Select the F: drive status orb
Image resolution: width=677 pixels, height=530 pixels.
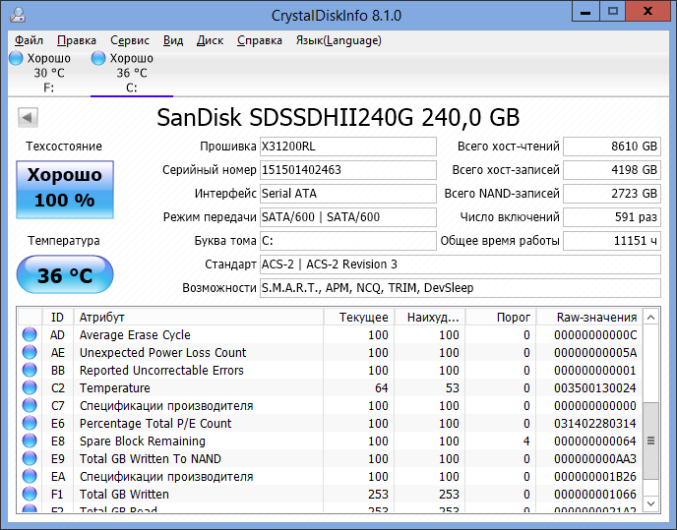tap(16, 60)
